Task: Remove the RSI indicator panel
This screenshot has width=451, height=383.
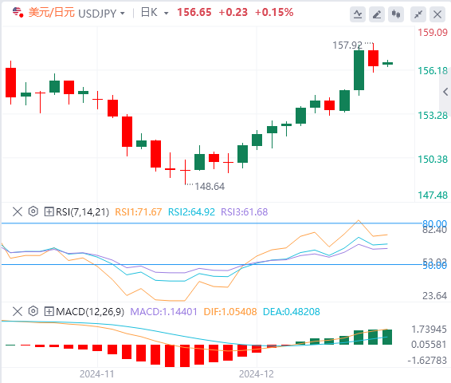Action: tap(18, 211)
